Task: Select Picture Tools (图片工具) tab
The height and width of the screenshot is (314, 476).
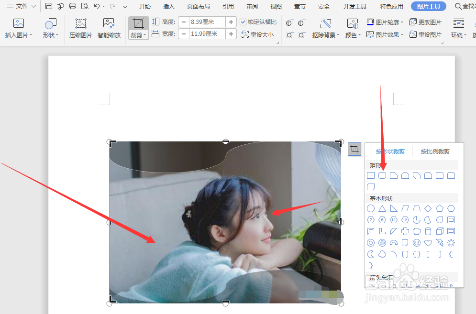Action: click(429, 6)
